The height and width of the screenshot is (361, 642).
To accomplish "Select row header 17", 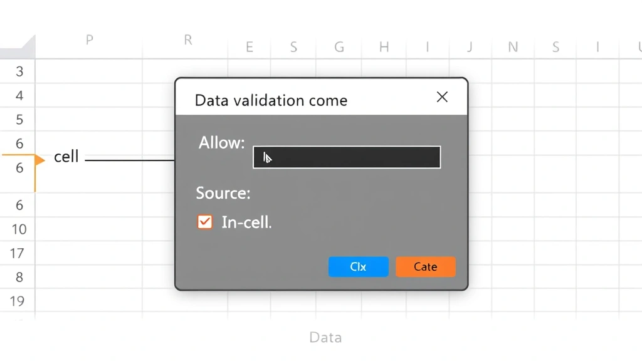I will click(18, 253).
